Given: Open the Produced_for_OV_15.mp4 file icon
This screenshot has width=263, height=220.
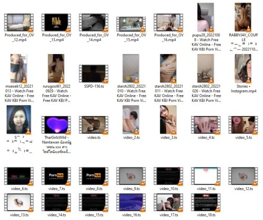Looking at the screenshot, I should point(131,24).
